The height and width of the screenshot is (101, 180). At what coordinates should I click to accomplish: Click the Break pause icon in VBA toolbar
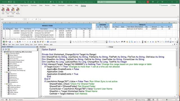(x=30, y=42)
